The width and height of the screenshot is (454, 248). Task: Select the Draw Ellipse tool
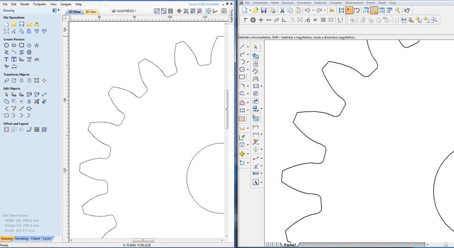pos(14,45)
